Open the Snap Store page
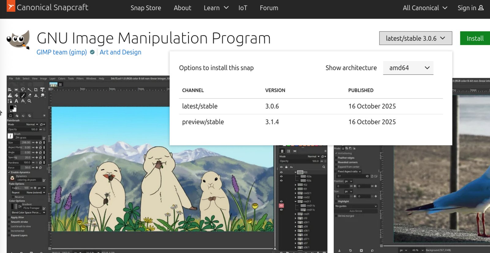490x253 pixels. click(146, 8)
